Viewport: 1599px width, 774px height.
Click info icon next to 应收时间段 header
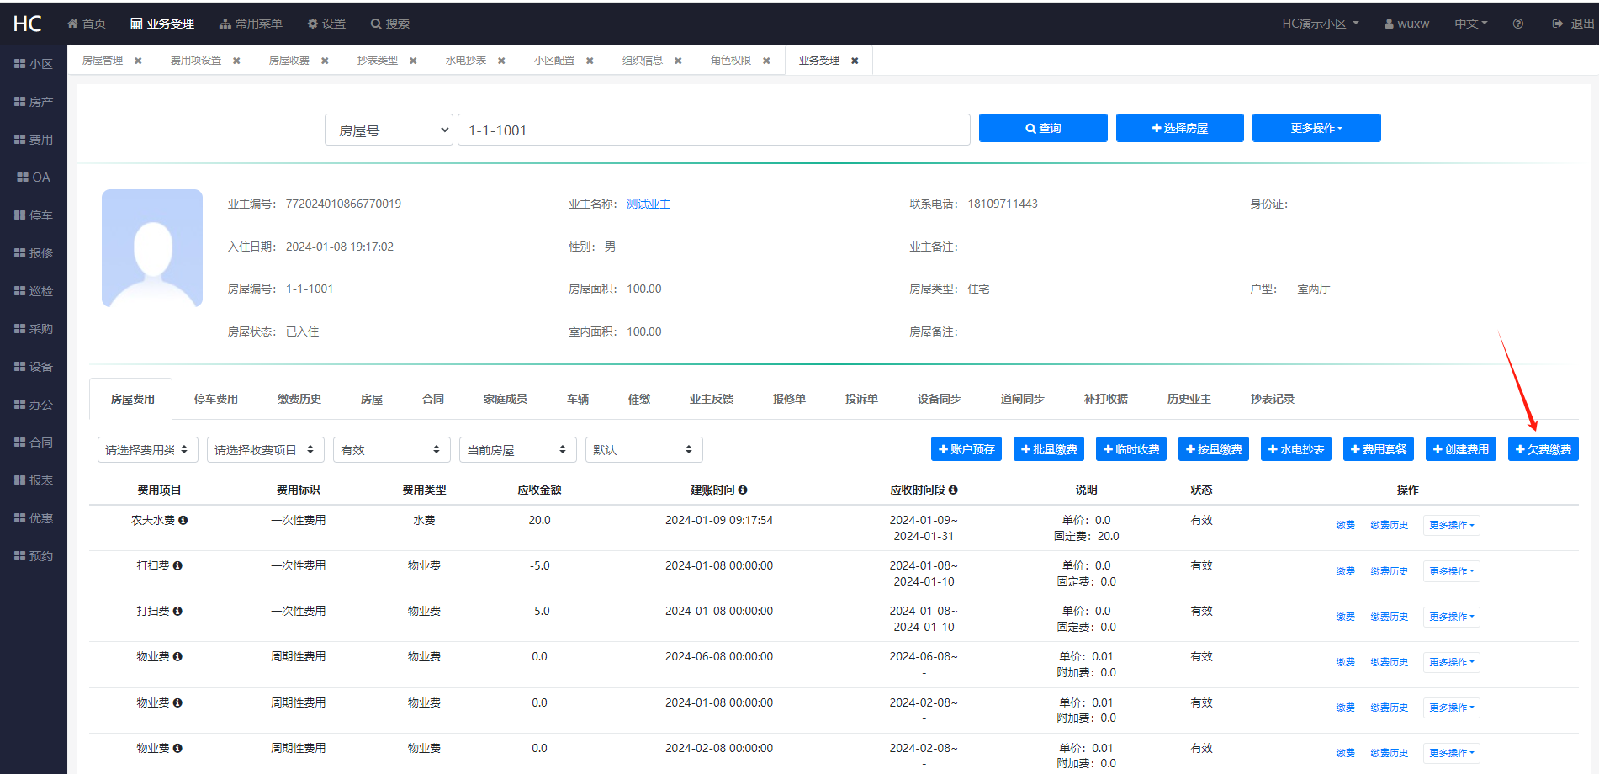[953, 490]
